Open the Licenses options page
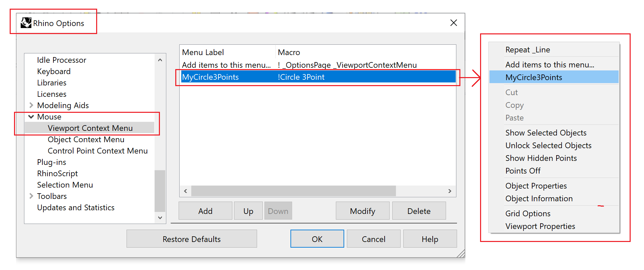 click(52, 94)
